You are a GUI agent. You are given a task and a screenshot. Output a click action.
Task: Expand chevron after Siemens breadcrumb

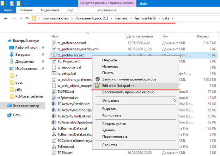pos(131,18)
